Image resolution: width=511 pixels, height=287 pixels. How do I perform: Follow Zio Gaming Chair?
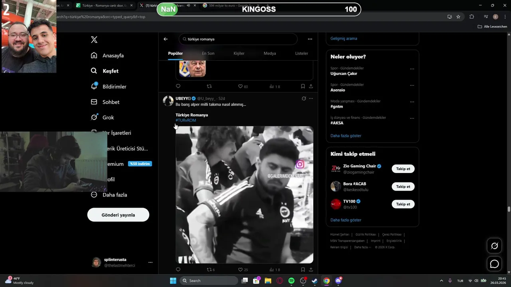pyautogui.click(x=403, y=169)
